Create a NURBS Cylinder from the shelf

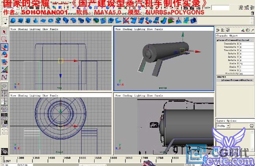click(28, 21)
